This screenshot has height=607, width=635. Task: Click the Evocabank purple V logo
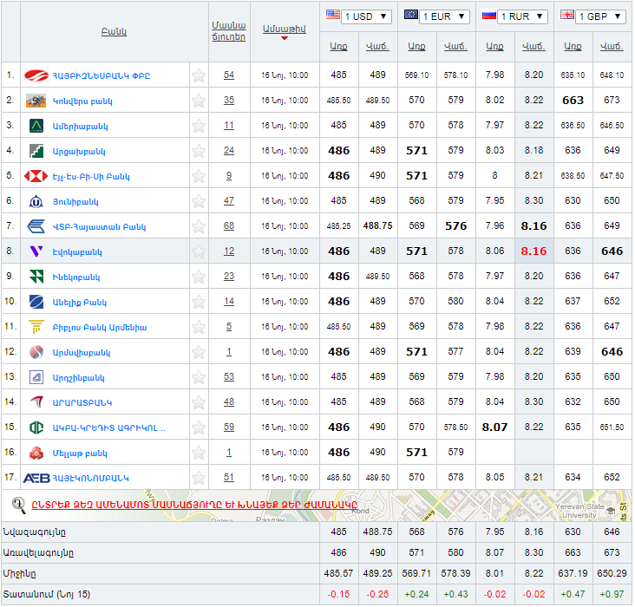point(36,251)
